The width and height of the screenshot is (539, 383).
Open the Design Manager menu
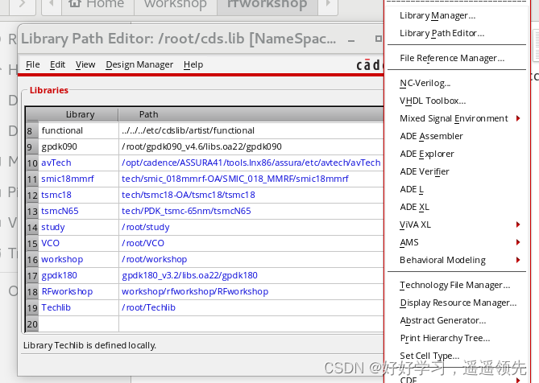point(139,64)
